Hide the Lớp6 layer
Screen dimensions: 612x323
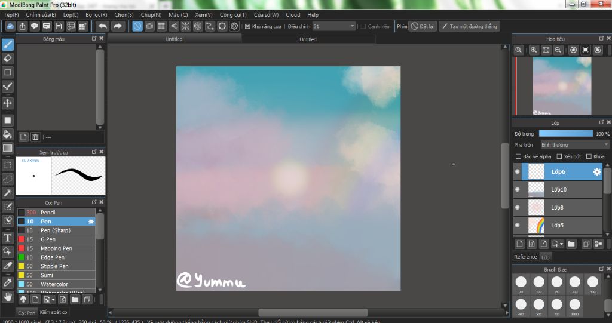point(518,171)
